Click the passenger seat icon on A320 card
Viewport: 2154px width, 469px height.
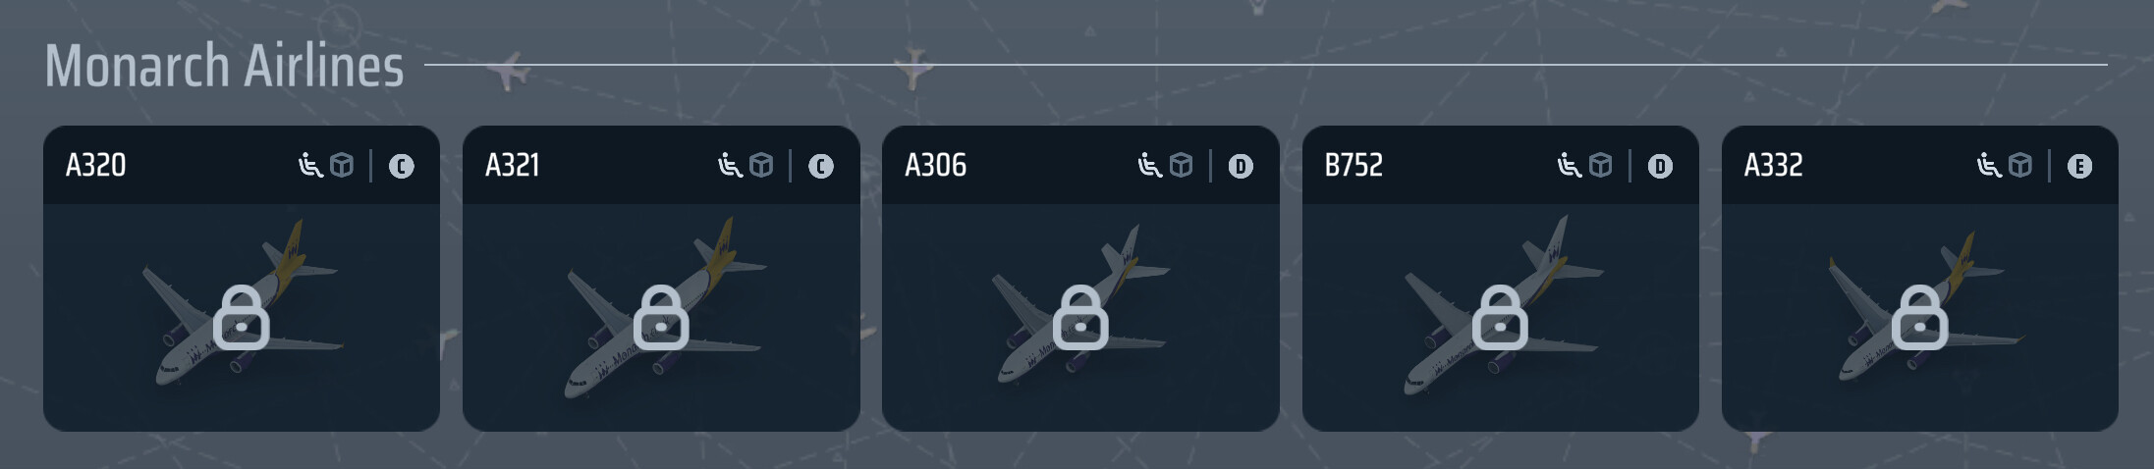pyautogui.click(x=310, y=166)
